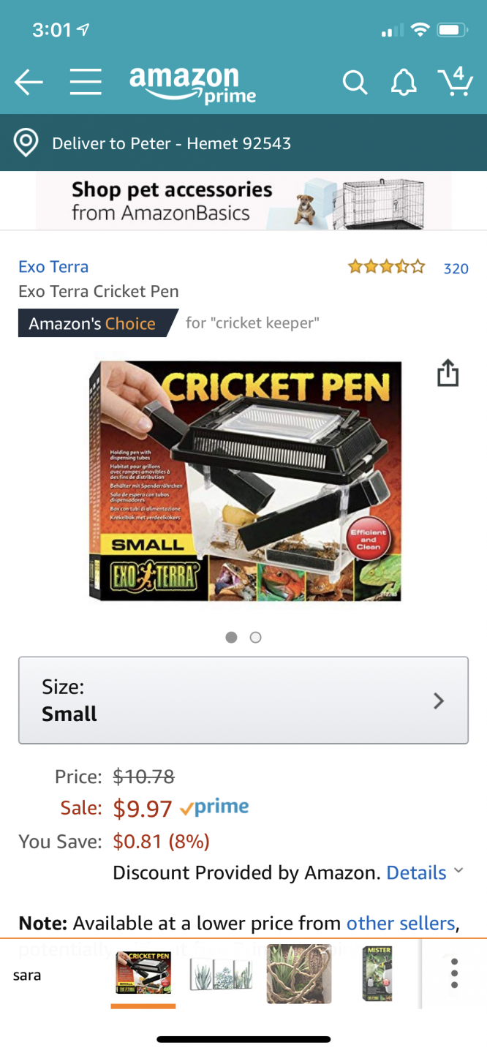
Task: Tap the share icon beside product image
Action: point(448,373)
